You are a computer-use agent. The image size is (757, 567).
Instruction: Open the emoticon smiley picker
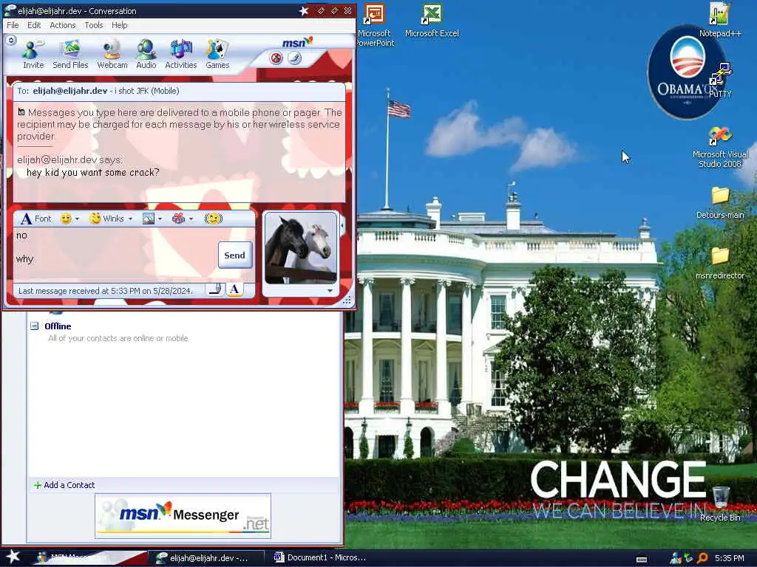coord(66,219)
